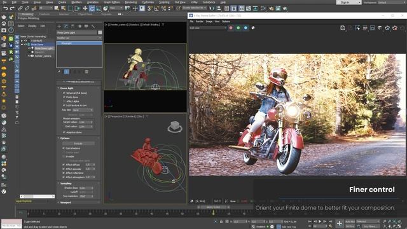Open the RGB color channel dropdown in Frame Buffer
This screenshot has width=407, height=229.
[x=208, y=28]
